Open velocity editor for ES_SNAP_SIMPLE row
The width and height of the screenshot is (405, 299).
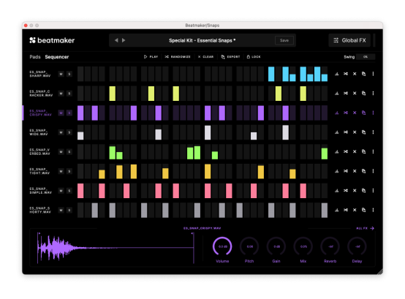tap(336, 191)
